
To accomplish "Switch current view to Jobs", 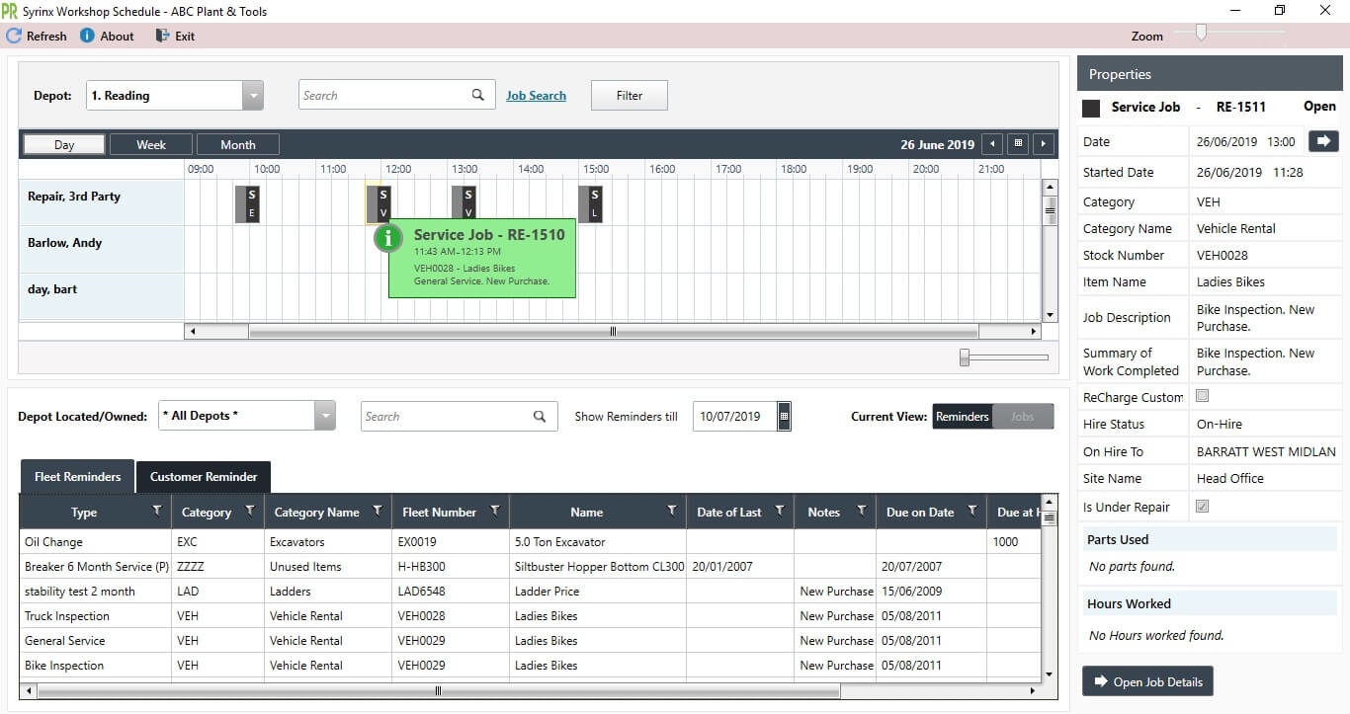I will 1023,417.
